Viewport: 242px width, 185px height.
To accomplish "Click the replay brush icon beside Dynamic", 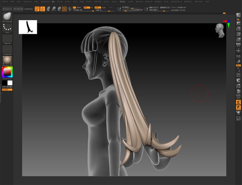I will 146,9.
